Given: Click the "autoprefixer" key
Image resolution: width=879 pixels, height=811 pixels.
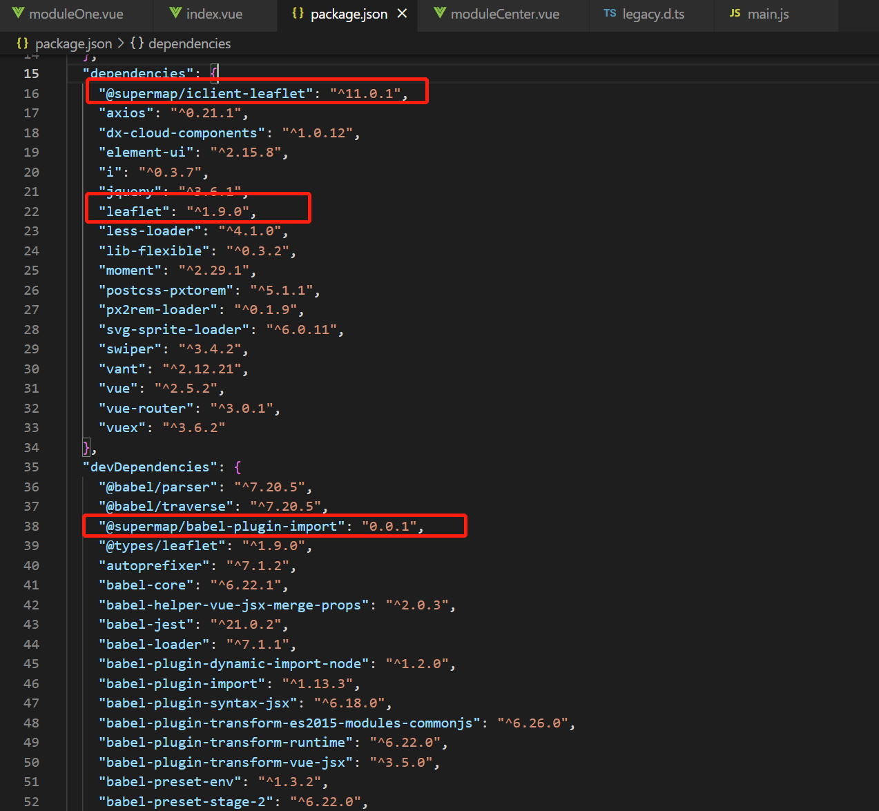Looking at the screenshot, I should point(154,566).
